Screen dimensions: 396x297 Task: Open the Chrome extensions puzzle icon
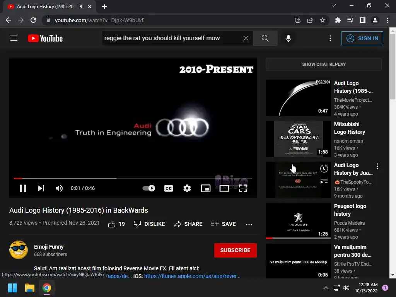(x=338, y=20)
